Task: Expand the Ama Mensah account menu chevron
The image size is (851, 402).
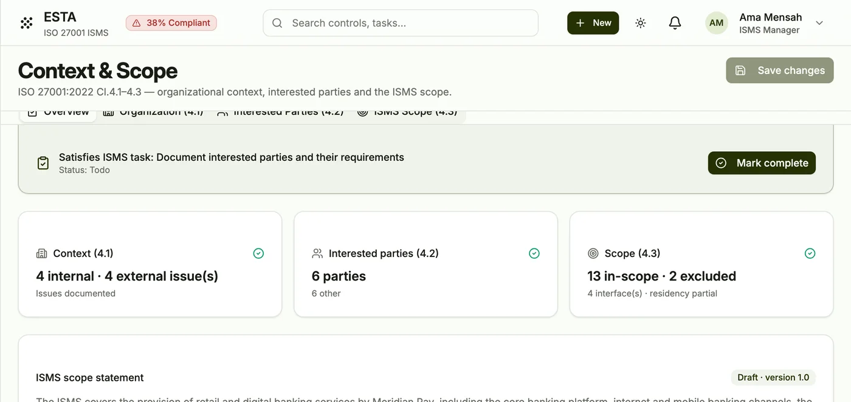Action: [819, 23]
